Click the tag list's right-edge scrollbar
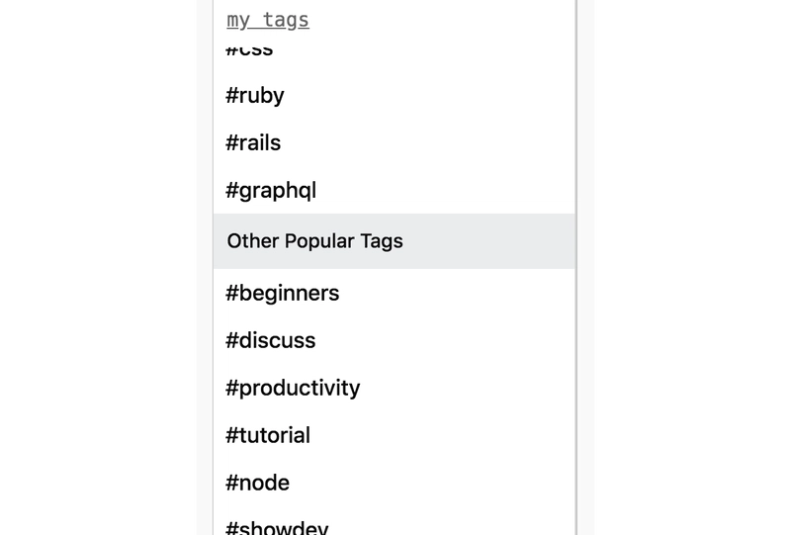This screenshot has height=535, width=791. [577, 267]
